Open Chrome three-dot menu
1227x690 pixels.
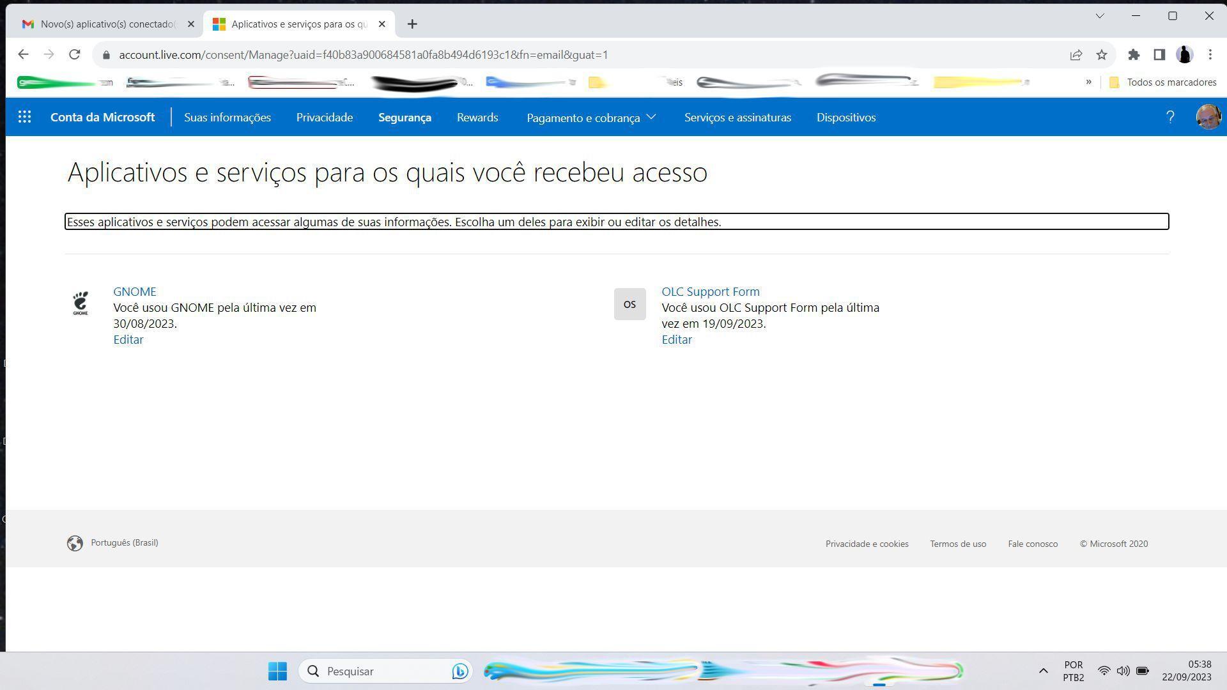tap(1210, 55)
